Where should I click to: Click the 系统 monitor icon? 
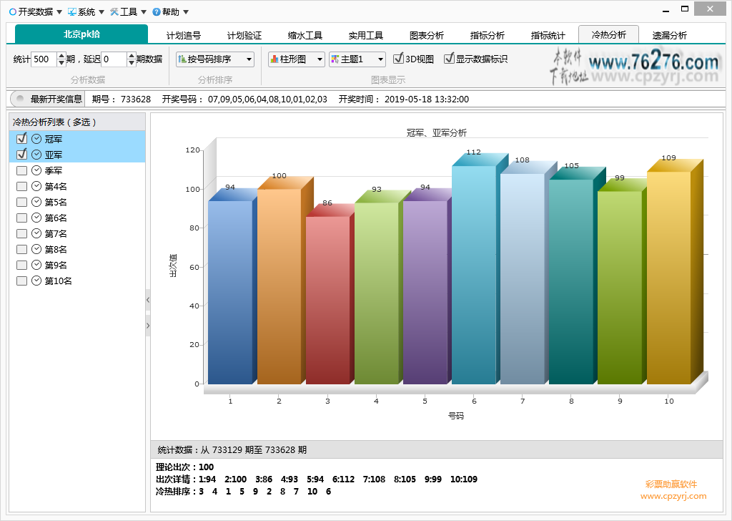(x=72, y=11)
